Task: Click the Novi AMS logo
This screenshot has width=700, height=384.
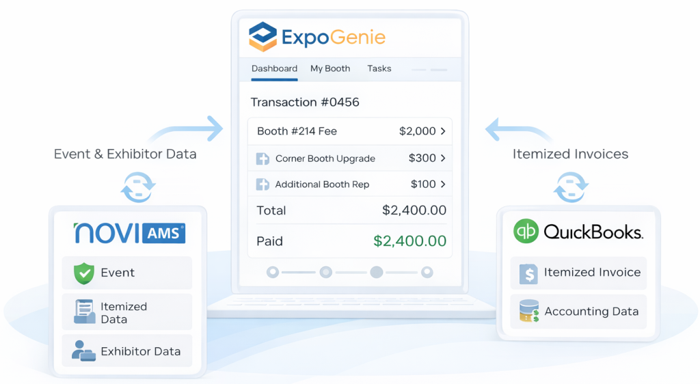Action: point(129,232)
